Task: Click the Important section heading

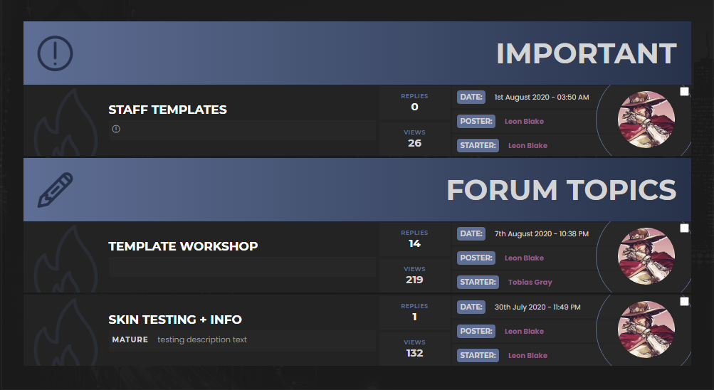Action: [x=586, y=53]
